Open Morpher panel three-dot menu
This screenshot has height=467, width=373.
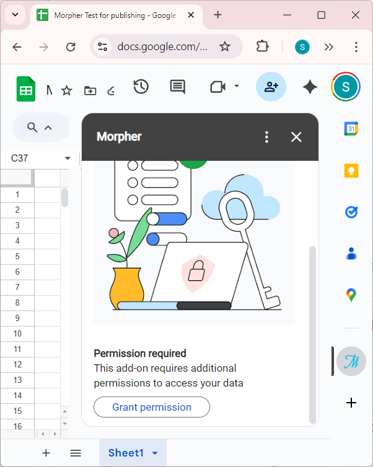click(x=266, y=137)
